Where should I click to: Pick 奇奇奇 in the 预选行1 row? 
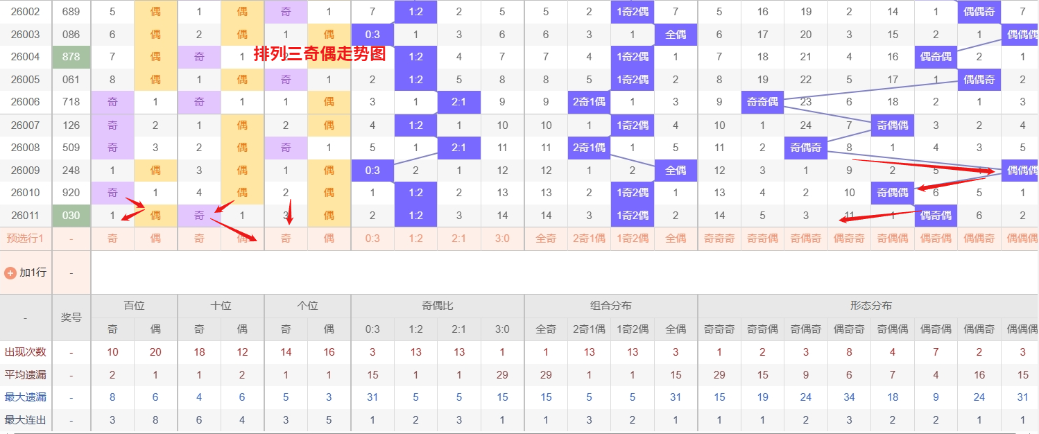point(719,238)
